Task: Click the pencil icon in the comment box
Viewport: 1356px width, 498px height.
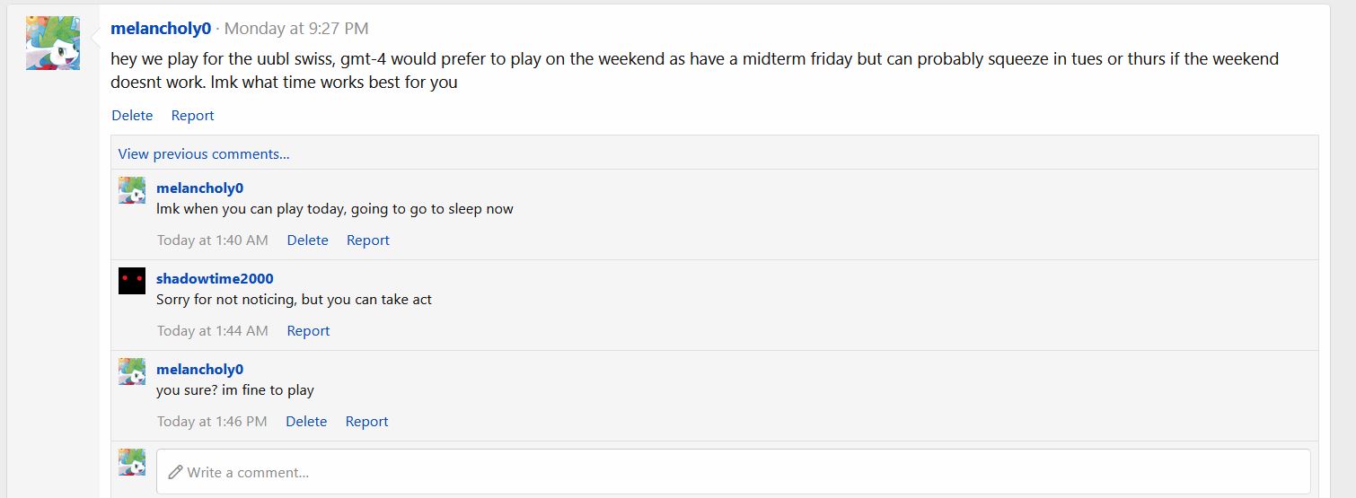Action: point(175,472)
